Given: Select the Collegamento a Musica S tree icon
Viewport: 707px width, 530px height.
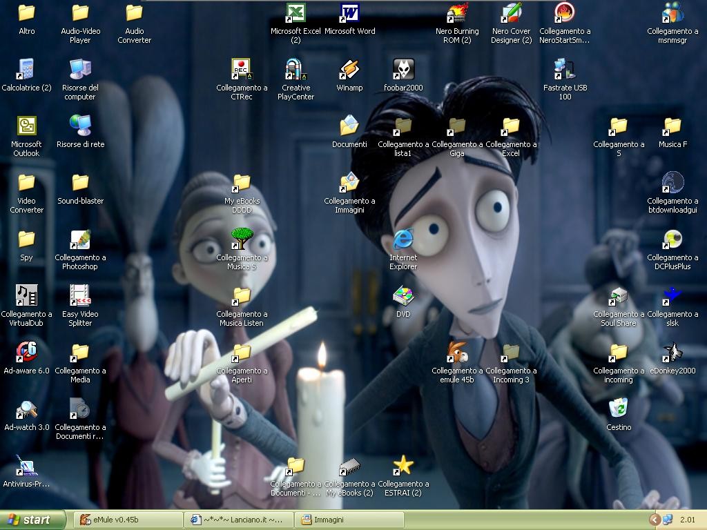Looking at the screenshot, I should click(x=242, y=239).
